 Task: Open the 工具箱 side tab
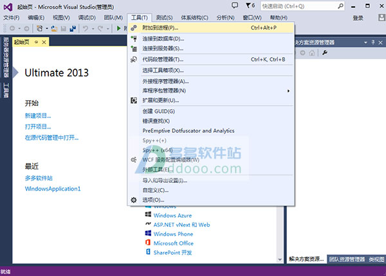(x=6, y=91)
